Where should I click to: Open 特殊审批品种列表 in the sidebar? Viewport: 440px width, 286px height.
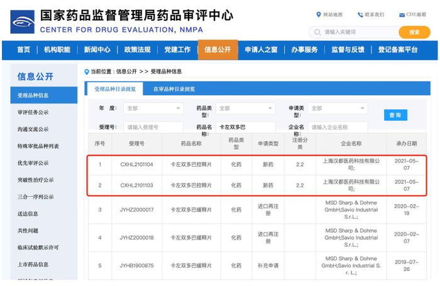pyautogui.click(x=38, y=146)
